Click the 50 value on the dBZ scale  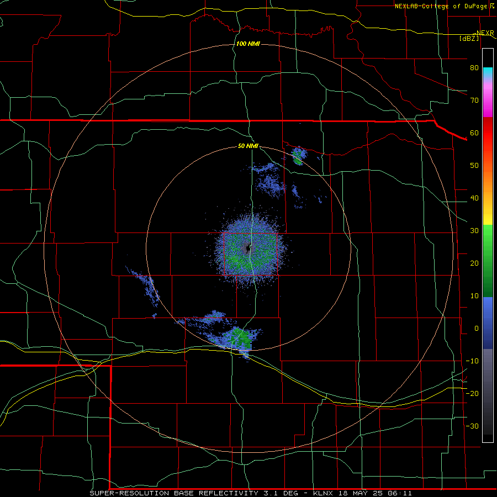(x=474, y=166)
